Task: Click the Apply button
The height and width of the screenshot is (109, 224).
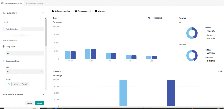Action: (39, 103)
